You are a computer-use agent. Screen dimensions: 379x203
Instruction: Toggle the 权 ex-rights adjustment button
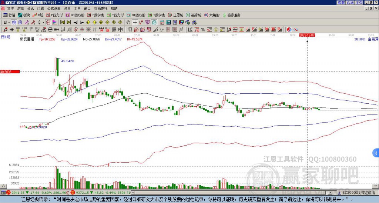pyautogui.click(x=48, y=23)
